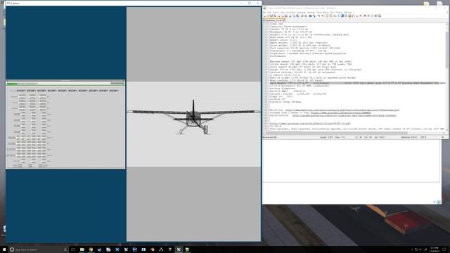Open the Search menu in Notepad++

coord(276,13)
